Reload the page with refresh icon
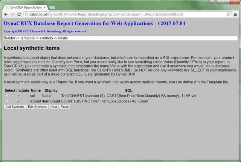The height and width of the screenshot is (162, 241). pos(19,14)
